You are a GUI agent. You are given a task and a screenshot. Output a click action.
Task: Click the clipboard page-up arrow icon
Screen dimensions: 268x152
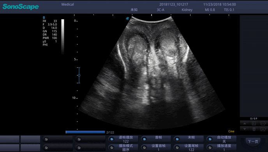pos(245,123)
